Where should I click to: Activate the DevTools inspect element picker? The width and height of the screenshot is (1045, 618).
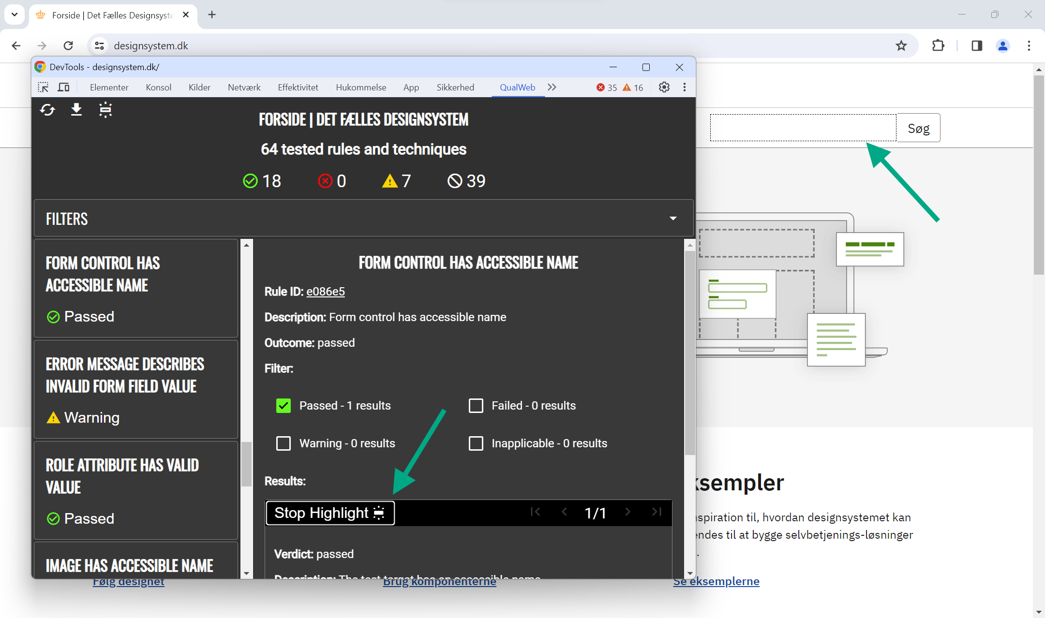click(43, 87)
